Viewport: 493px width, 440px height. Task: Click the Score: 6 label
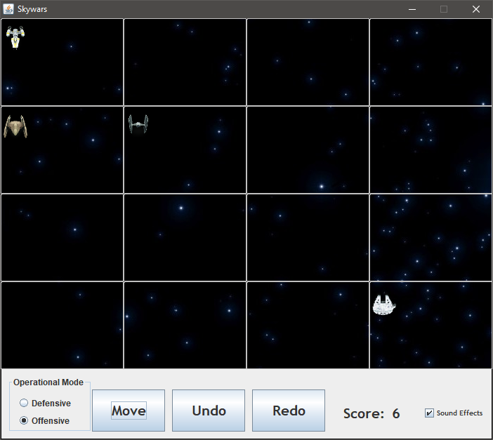pyautogui.click(x=372, y=413)
